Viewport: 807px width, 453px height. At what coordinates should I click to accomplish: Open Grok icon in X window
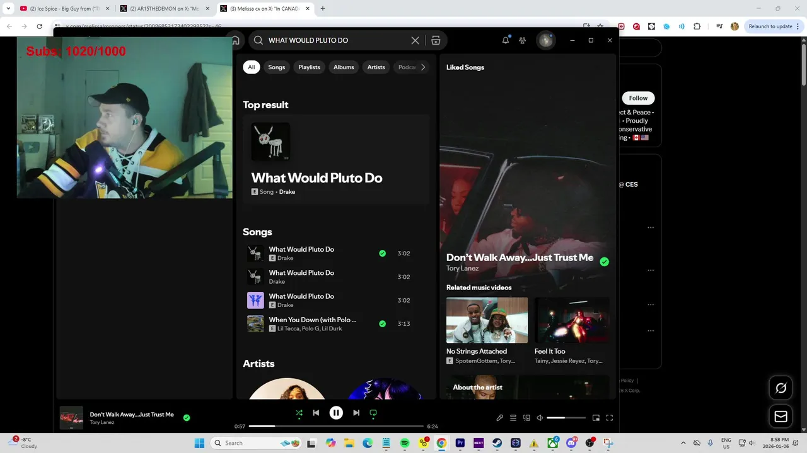[x=781, y=388]
